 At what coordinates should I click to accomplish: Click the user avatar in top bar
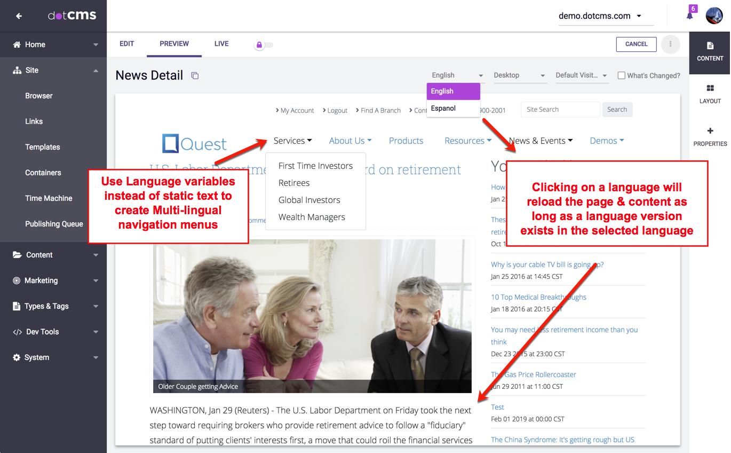point(714,15)
